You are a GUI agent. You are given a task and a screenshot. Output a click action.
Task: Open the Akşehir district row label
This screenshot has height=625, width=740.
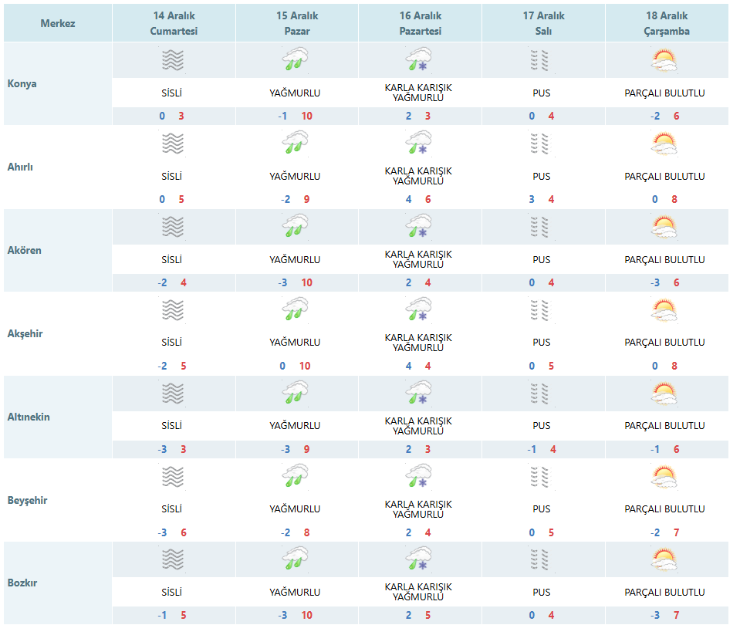[25, 333]
